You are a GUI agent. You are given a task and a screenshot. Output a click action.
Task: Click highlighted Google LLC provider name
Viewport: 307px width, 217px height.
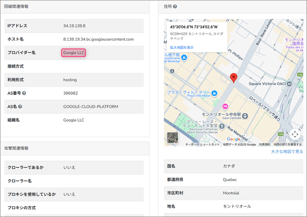(x=74, y=53)
